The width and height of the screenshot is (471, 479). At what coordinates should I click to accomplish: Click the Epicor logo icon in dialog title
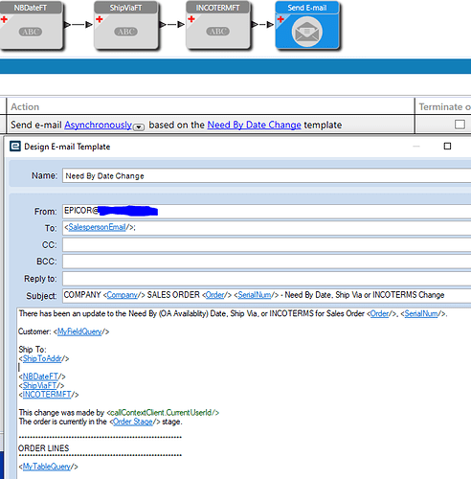tap(15, 147)
